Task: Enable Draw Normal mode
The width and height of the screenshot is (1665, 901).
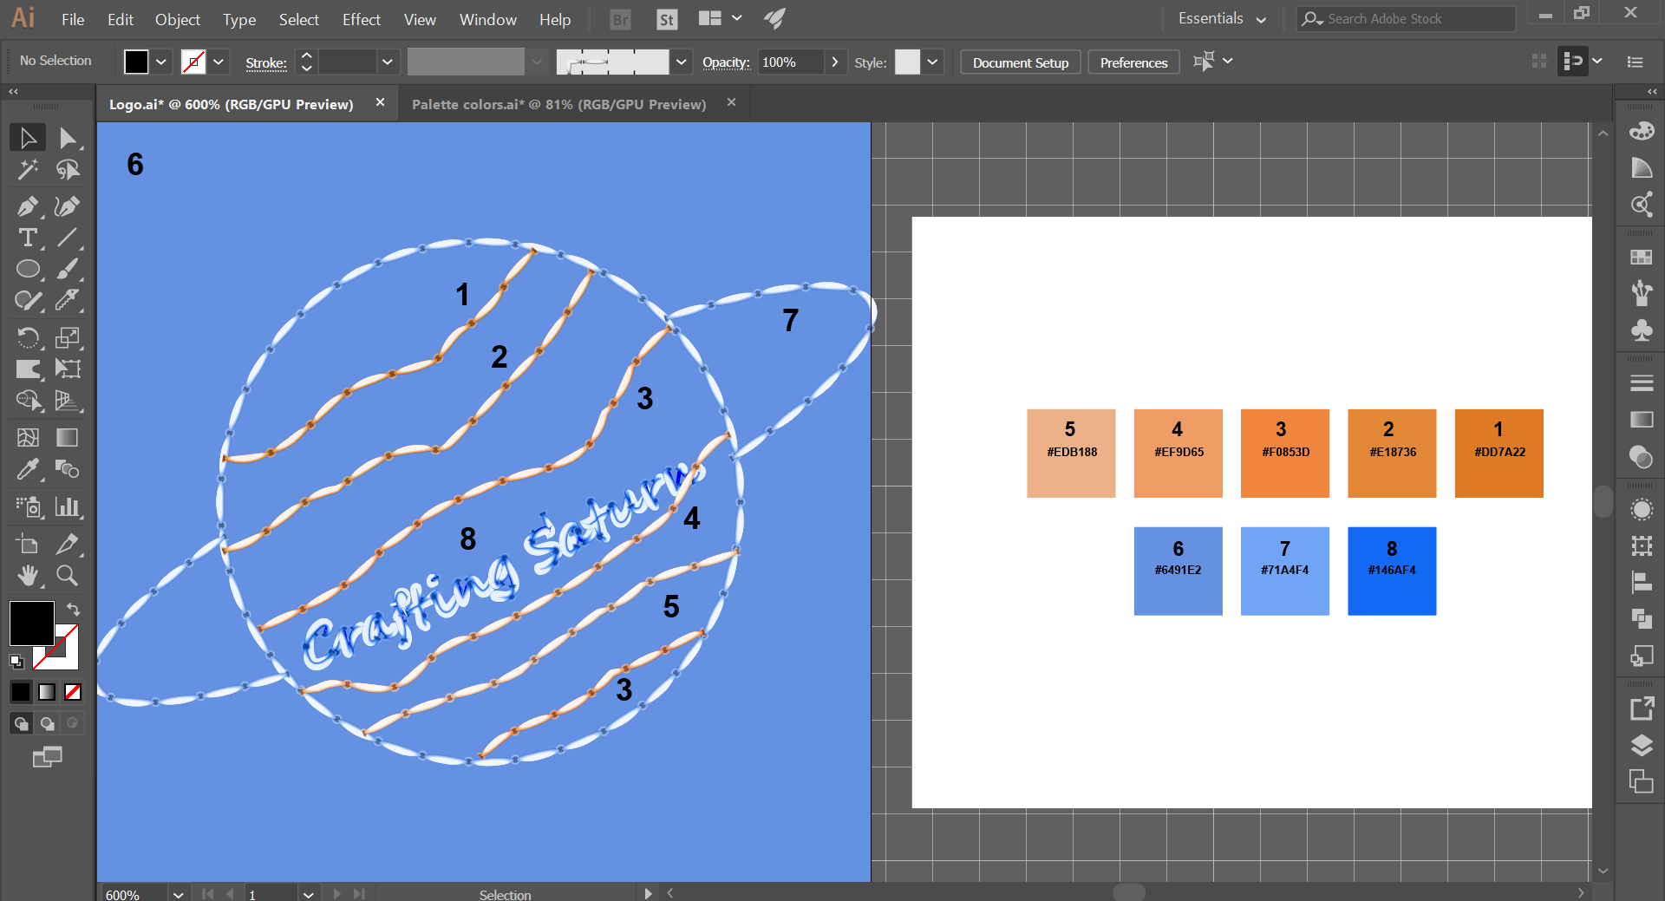Action: (21, 723)
